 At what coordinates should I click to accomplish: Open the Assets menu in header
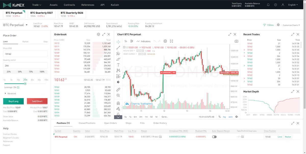tap(54, 5)
